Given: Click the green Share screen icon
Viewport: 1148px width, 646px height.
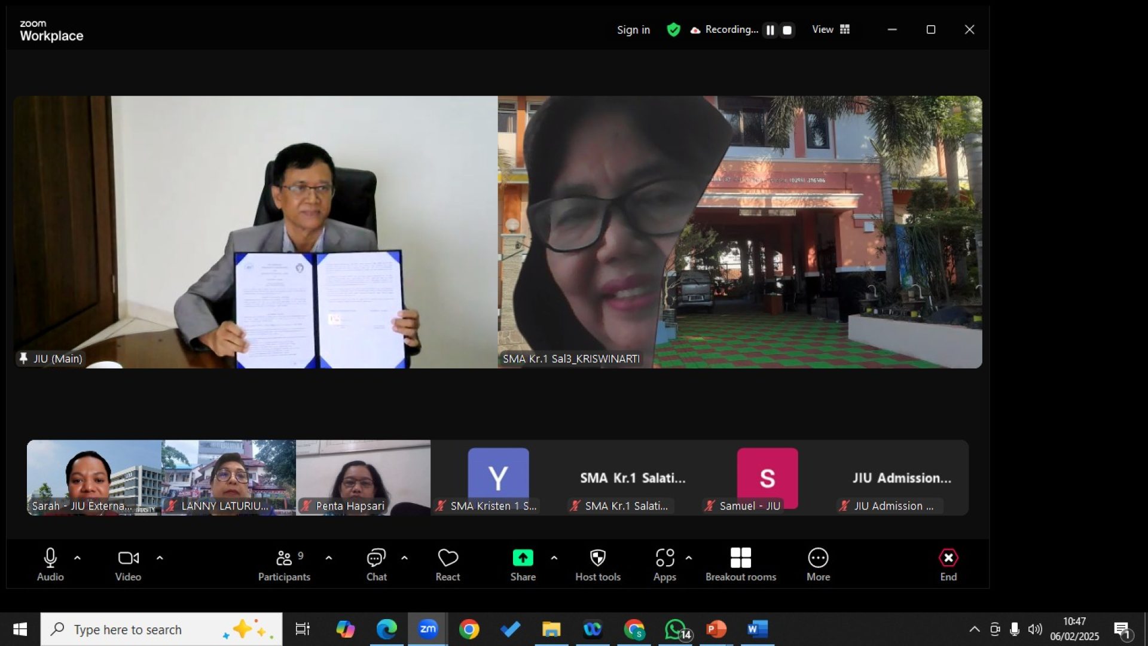Looking at the screenshot, I should (x=523, y=558).
